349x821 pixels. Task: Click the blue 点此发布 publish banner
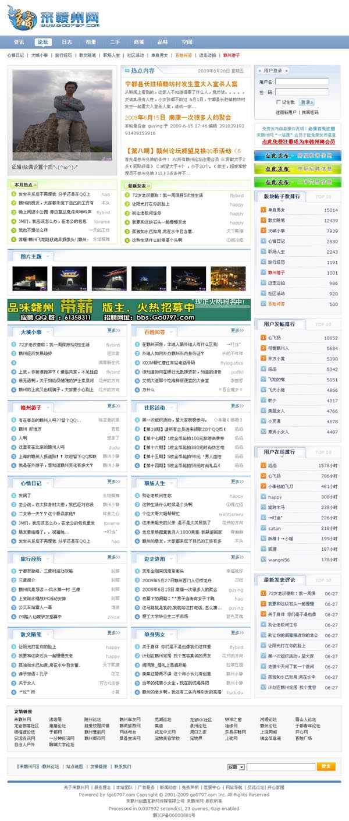(298, 155)
